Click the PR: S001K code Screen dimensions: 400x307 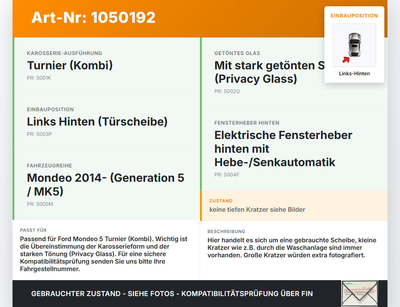coord(39,78)
